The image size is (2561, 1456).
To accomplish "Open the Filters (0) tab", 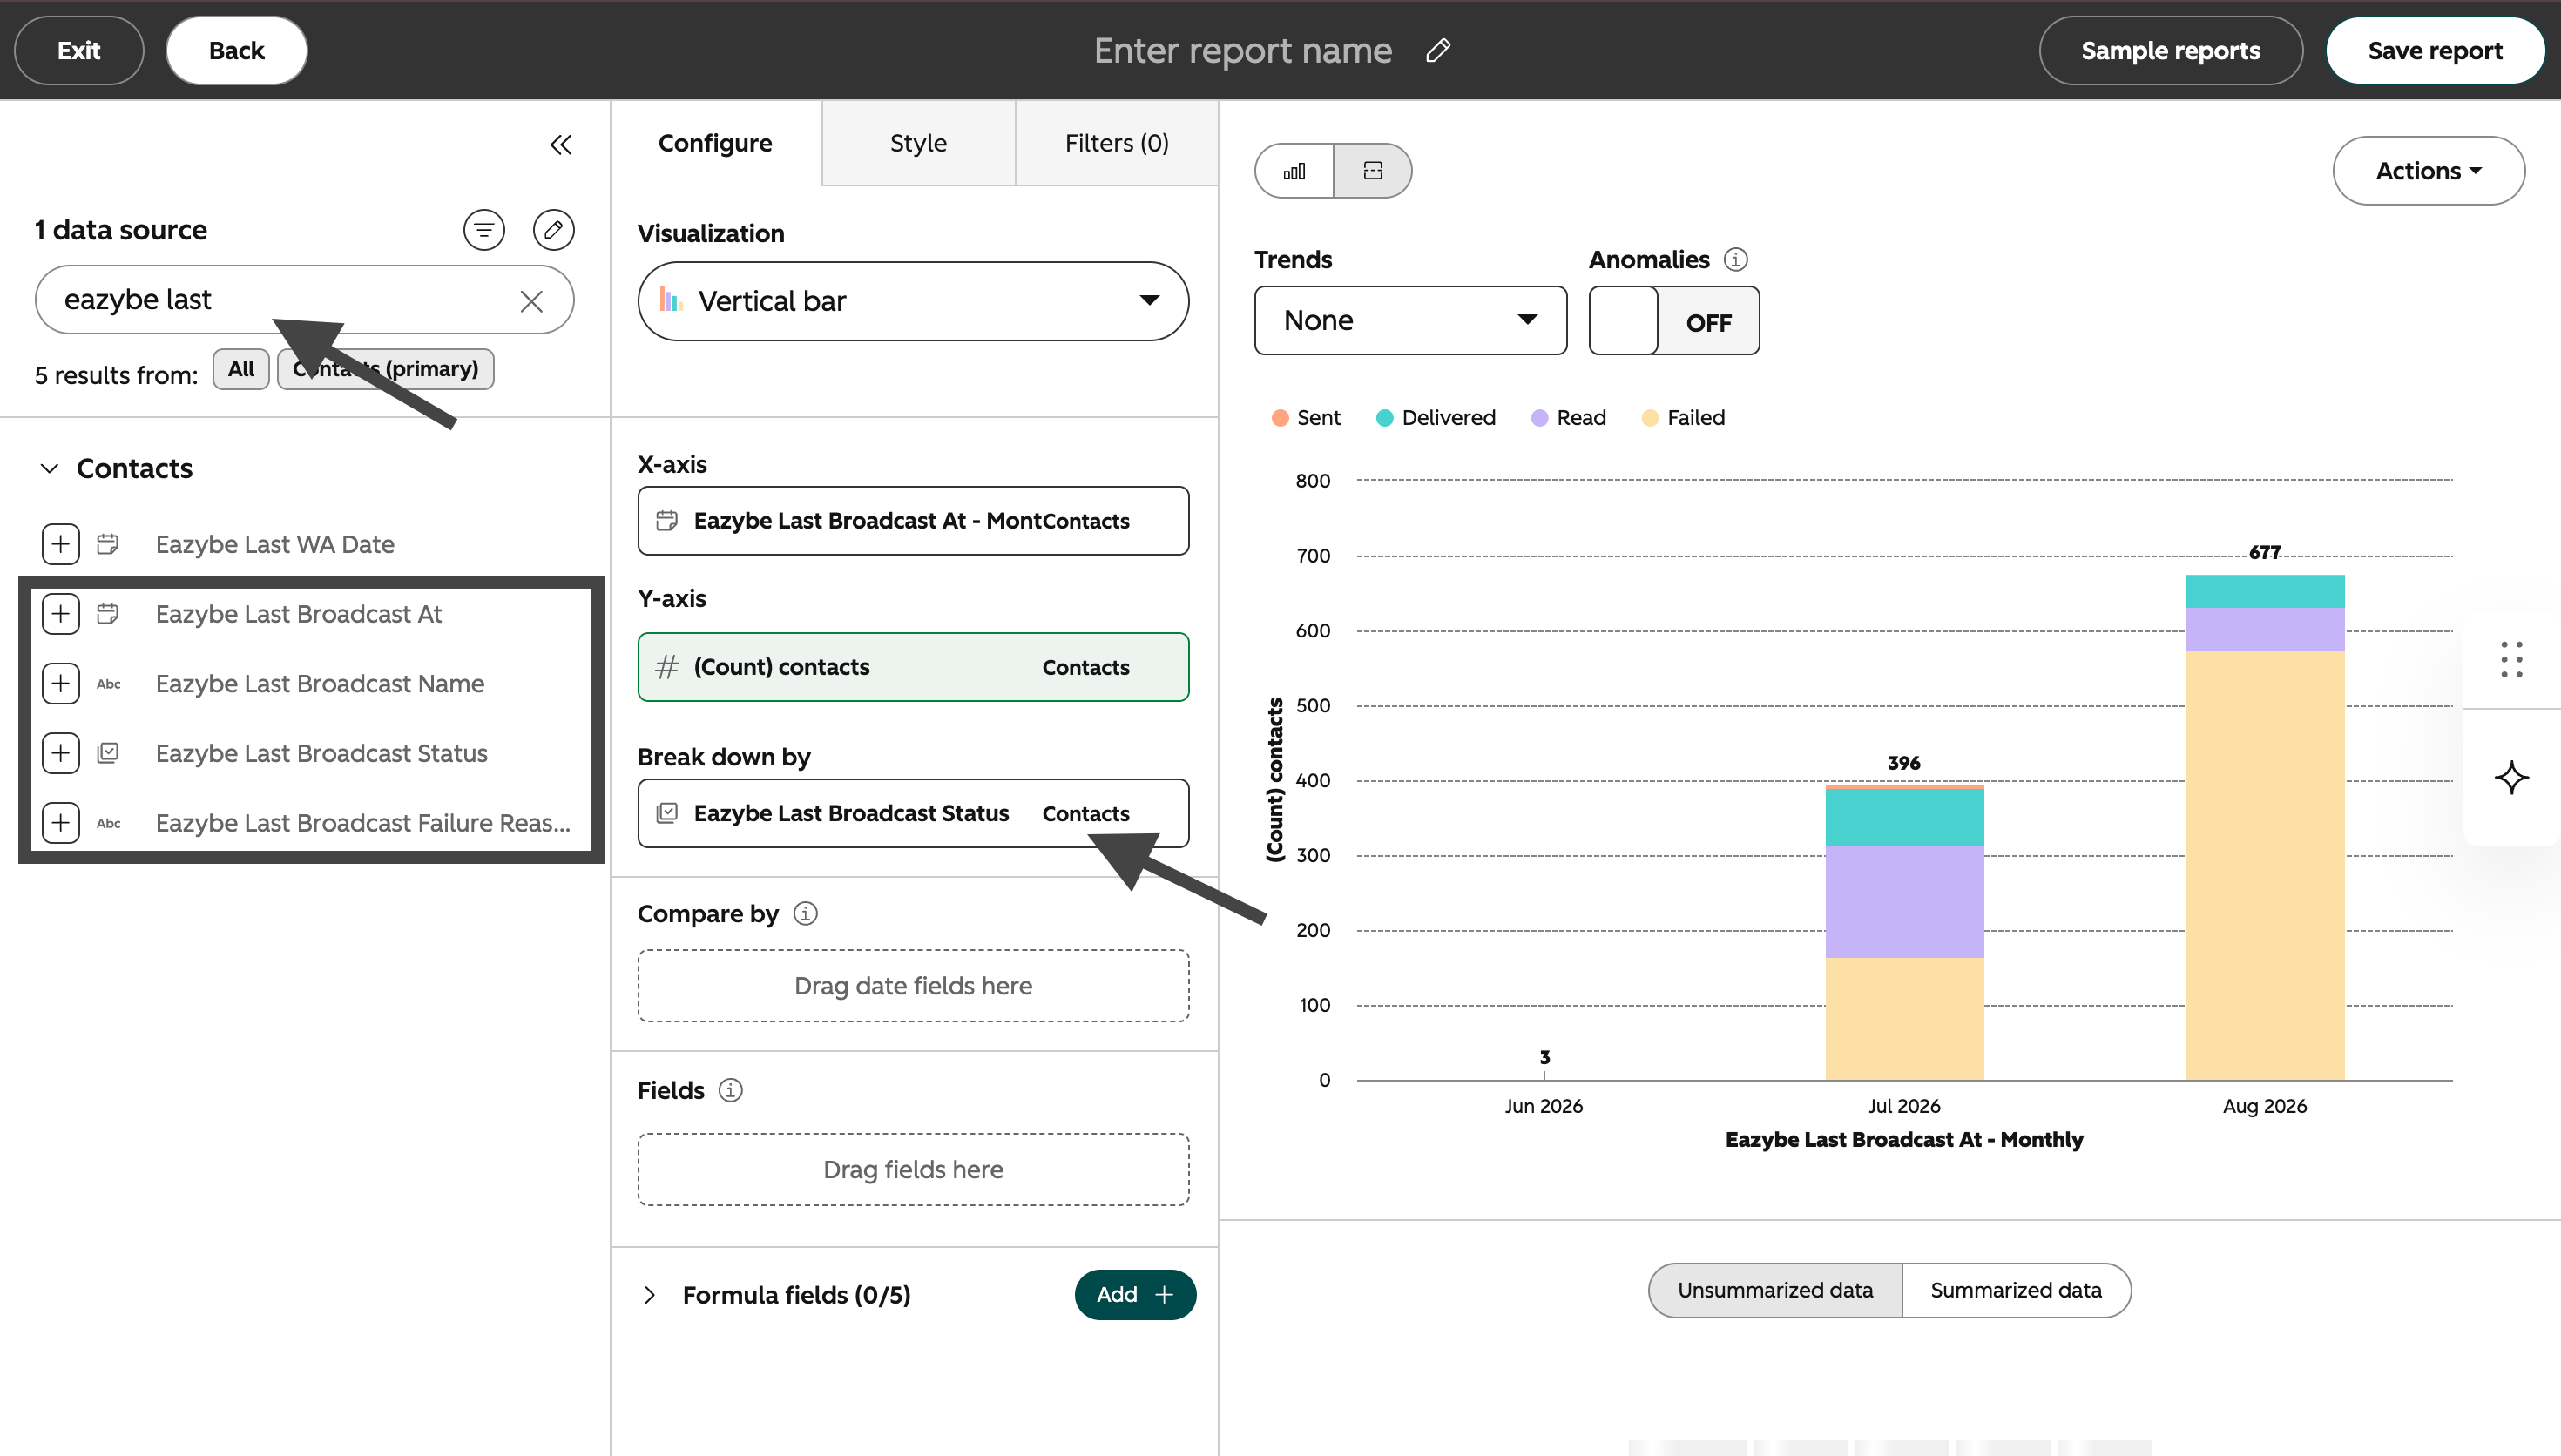I will coord(1116,143).
